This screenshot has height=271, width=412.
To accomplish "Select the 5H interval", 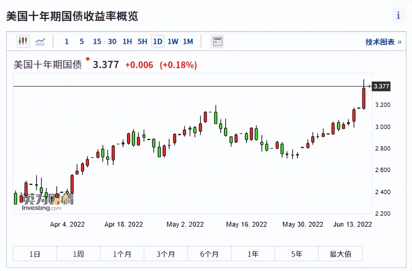I will 142,41.
